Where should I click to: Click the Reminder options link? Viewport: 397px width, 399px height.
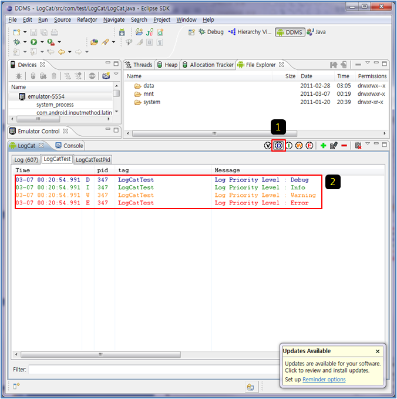coord(324,380)
